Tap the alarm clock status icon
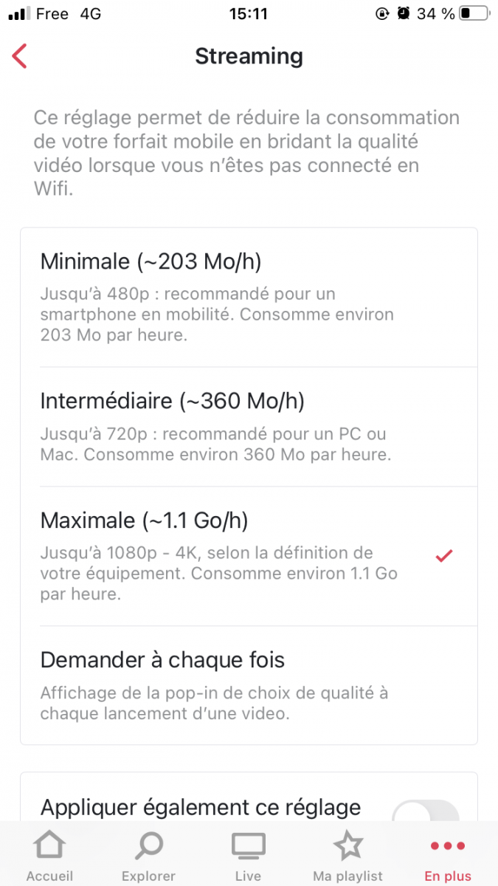This screenshot has height=886, width=498. click(403, 13)
